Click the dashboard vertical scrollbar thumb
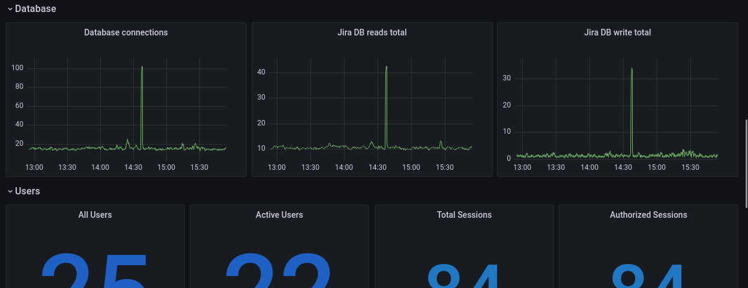This screenshot has width=748, height=288. point(746,163)
